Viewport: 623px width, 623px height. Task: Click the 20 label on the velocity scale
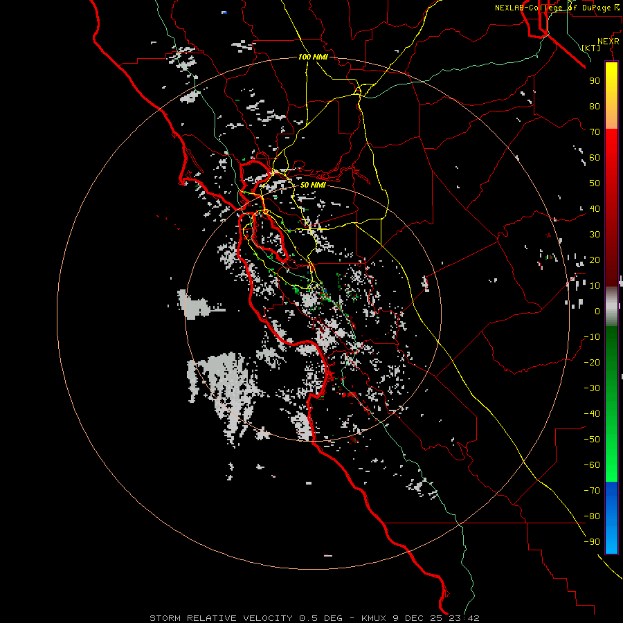pyautogui.click(x=595, y=260)
